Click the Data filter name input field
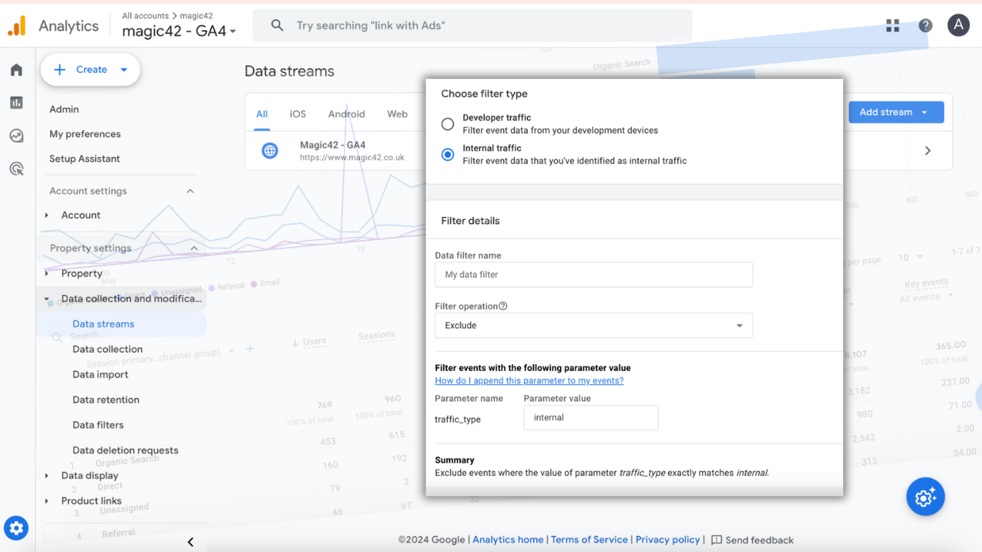This screenshot has height=552, width=982. (x=593, y=274)
